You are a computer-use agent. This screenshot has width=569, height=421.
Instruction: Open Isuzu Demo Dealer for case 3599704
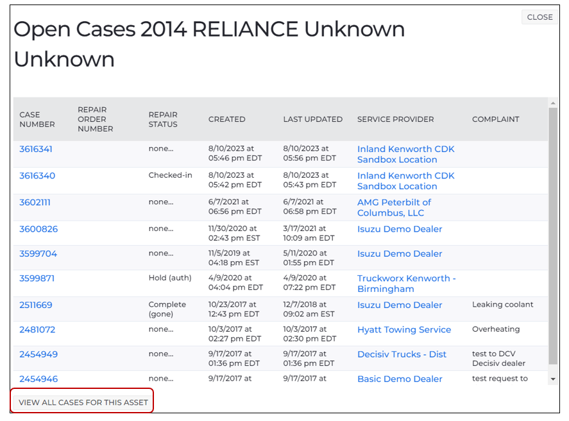pyautogui.click(x=400, y=253)
